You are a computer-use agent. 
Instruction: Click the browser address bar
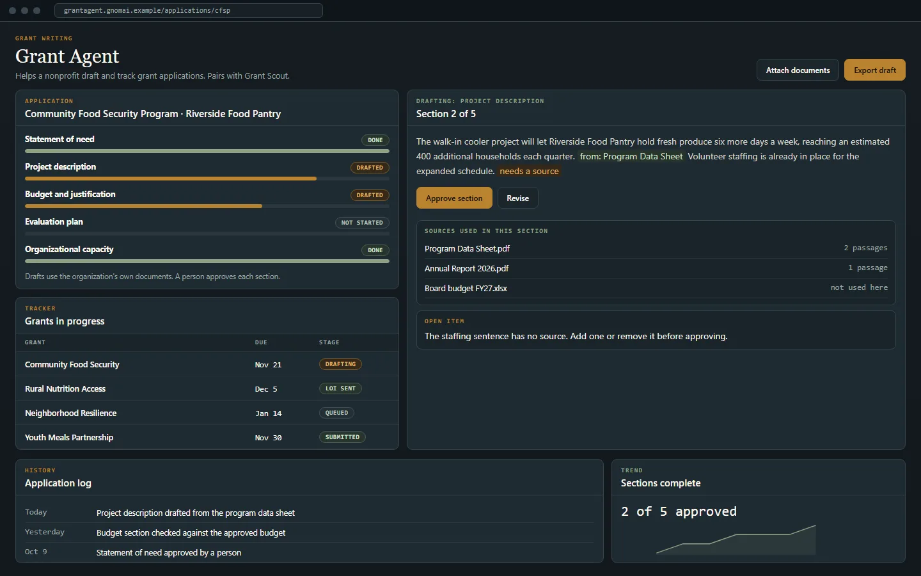click(x=189, y=10)
